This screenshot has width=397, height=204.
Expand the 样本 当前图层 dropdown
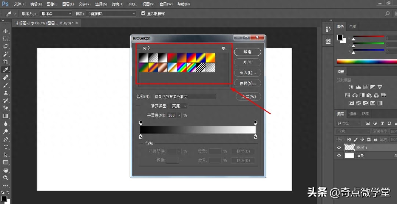(111, 14)
